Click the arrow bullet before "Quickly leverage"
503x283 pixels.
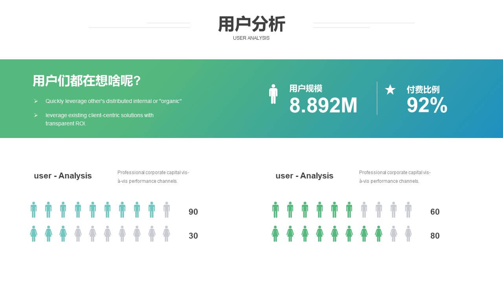[36, 101]
